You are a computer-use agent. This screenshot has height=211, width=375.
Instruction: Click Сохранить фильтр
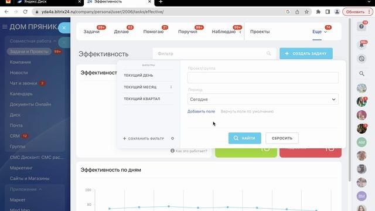point(144,138)
